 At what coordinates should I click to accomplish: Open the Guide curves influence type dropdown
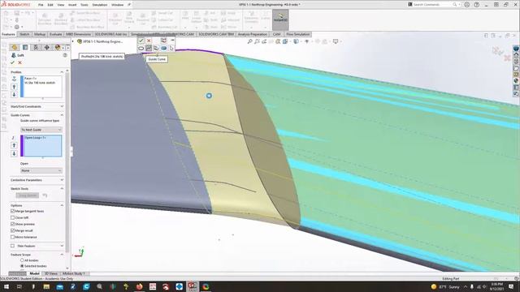click(41, 130)
